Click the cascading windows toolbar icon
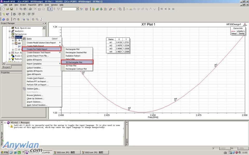 point(120,9)
